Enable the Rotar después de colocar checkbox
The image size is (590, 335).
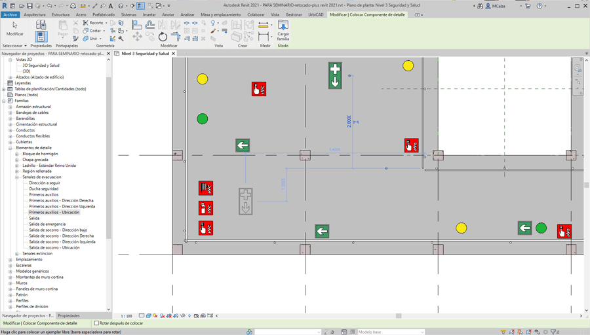pos(97,323)
